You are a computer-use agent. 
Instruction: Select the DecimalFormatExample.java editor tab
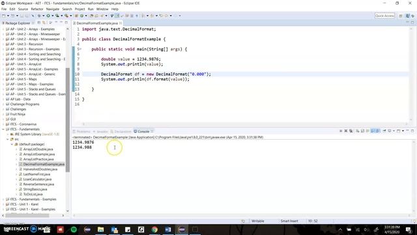(x=97, y=23)
